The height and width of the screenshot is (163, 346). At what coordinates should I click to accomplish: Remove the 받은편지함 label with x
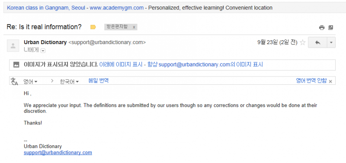tap(134, 27)
